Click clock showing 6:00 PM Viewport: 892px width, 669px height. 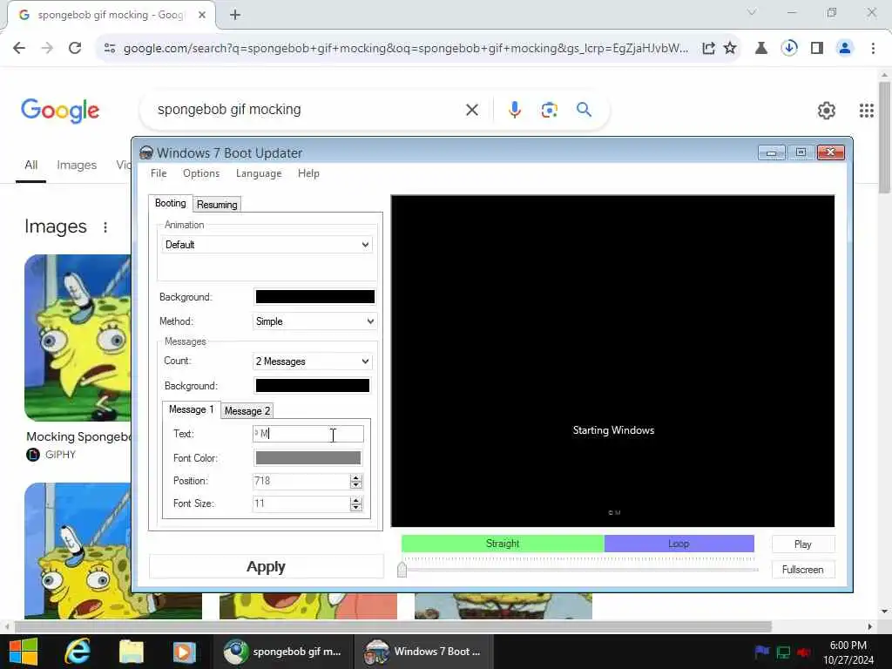(848, 645)
